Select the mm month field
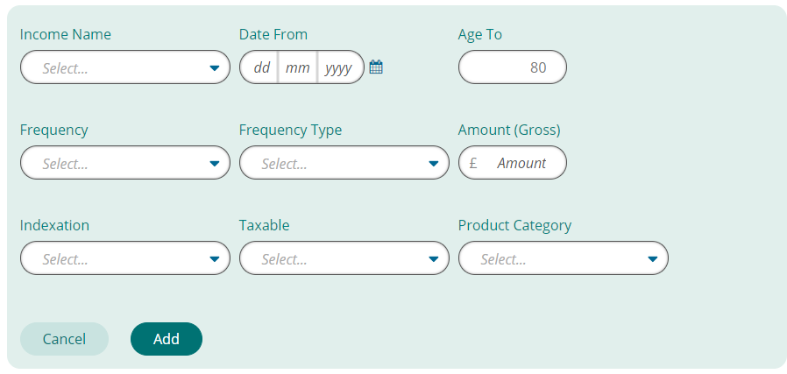Image resolution: width=787 pixels, height=374 pixels. point(298,67)
